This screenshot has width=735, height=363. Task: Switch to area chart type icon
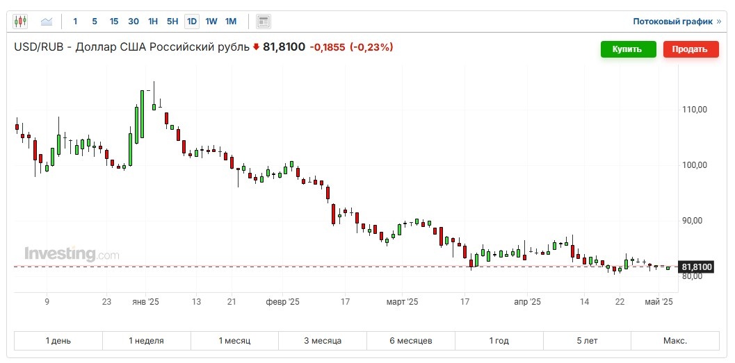click(x=47, y=22)
